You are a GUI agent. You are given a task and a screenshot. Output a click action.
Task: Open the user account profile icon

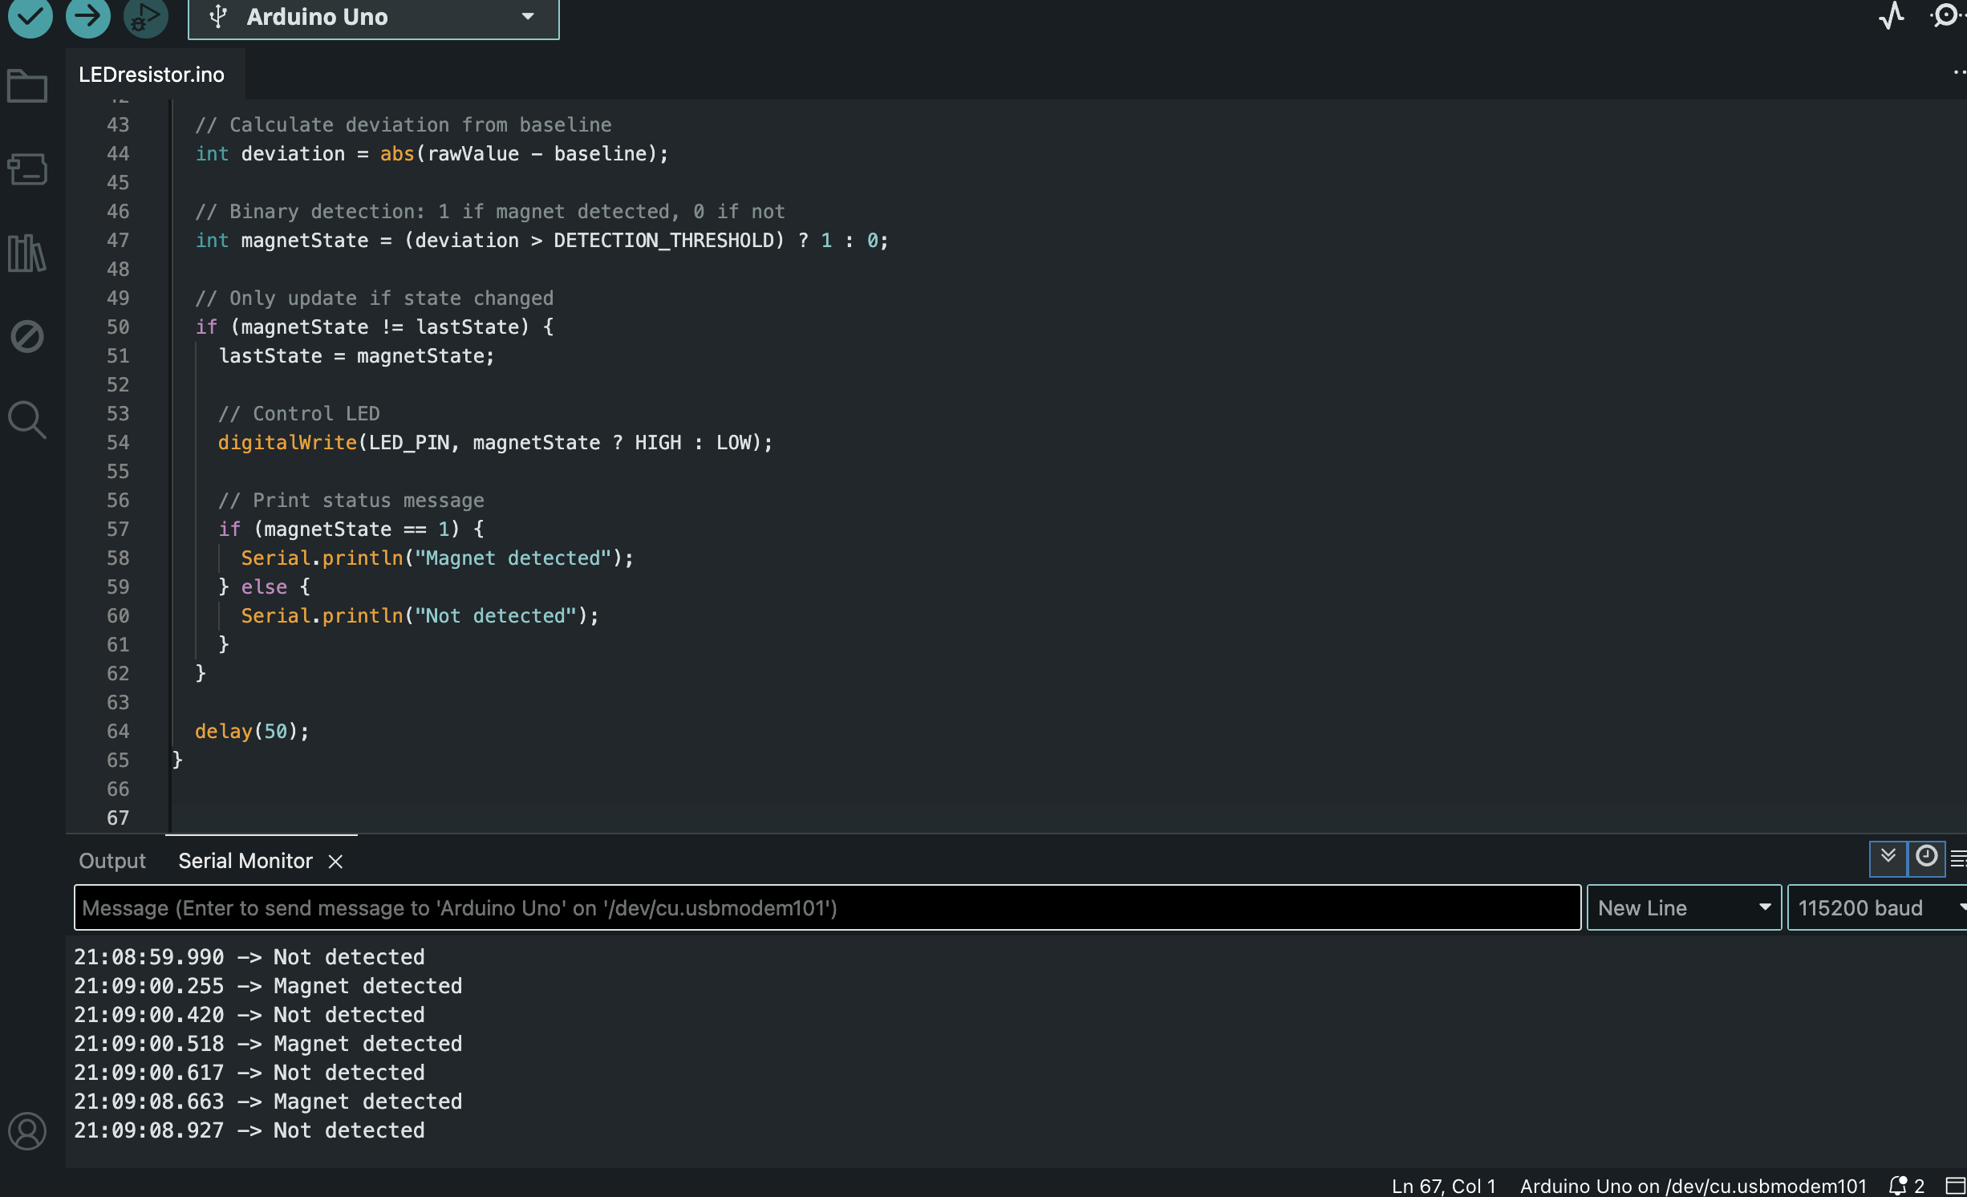click(27, 1130)
